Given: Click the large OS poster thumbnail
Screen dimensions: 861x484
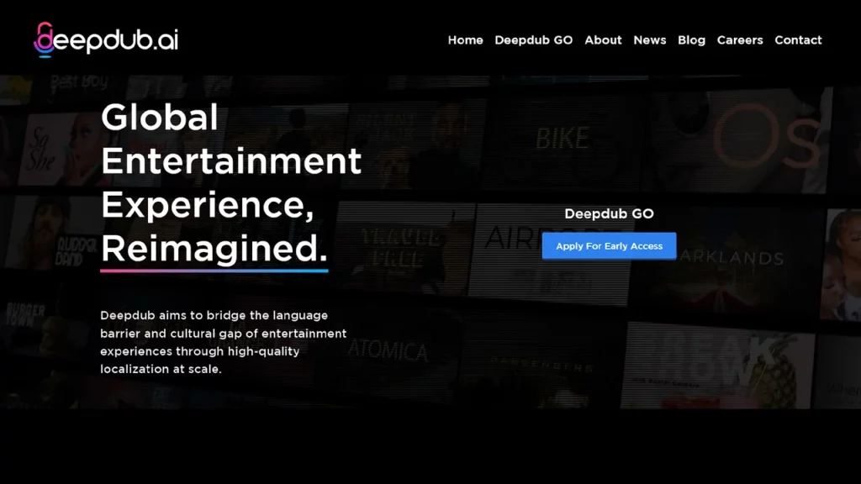Looking at the screenshot, I should (757, 139).
